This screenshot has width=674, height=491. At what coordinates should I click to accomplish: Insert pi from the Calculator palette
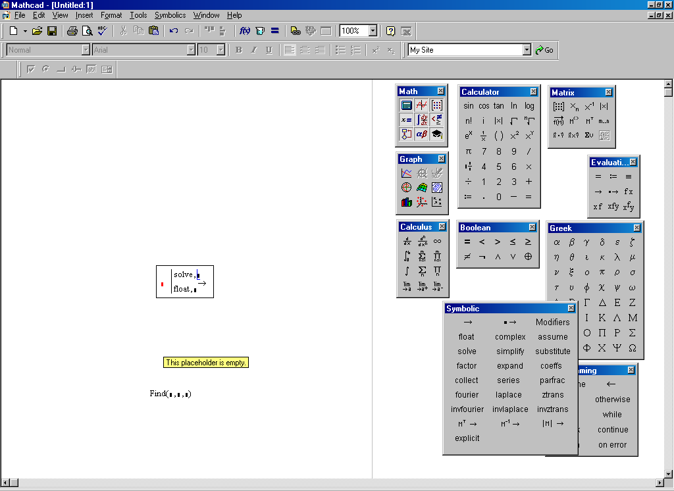click(x=469, y=151)
